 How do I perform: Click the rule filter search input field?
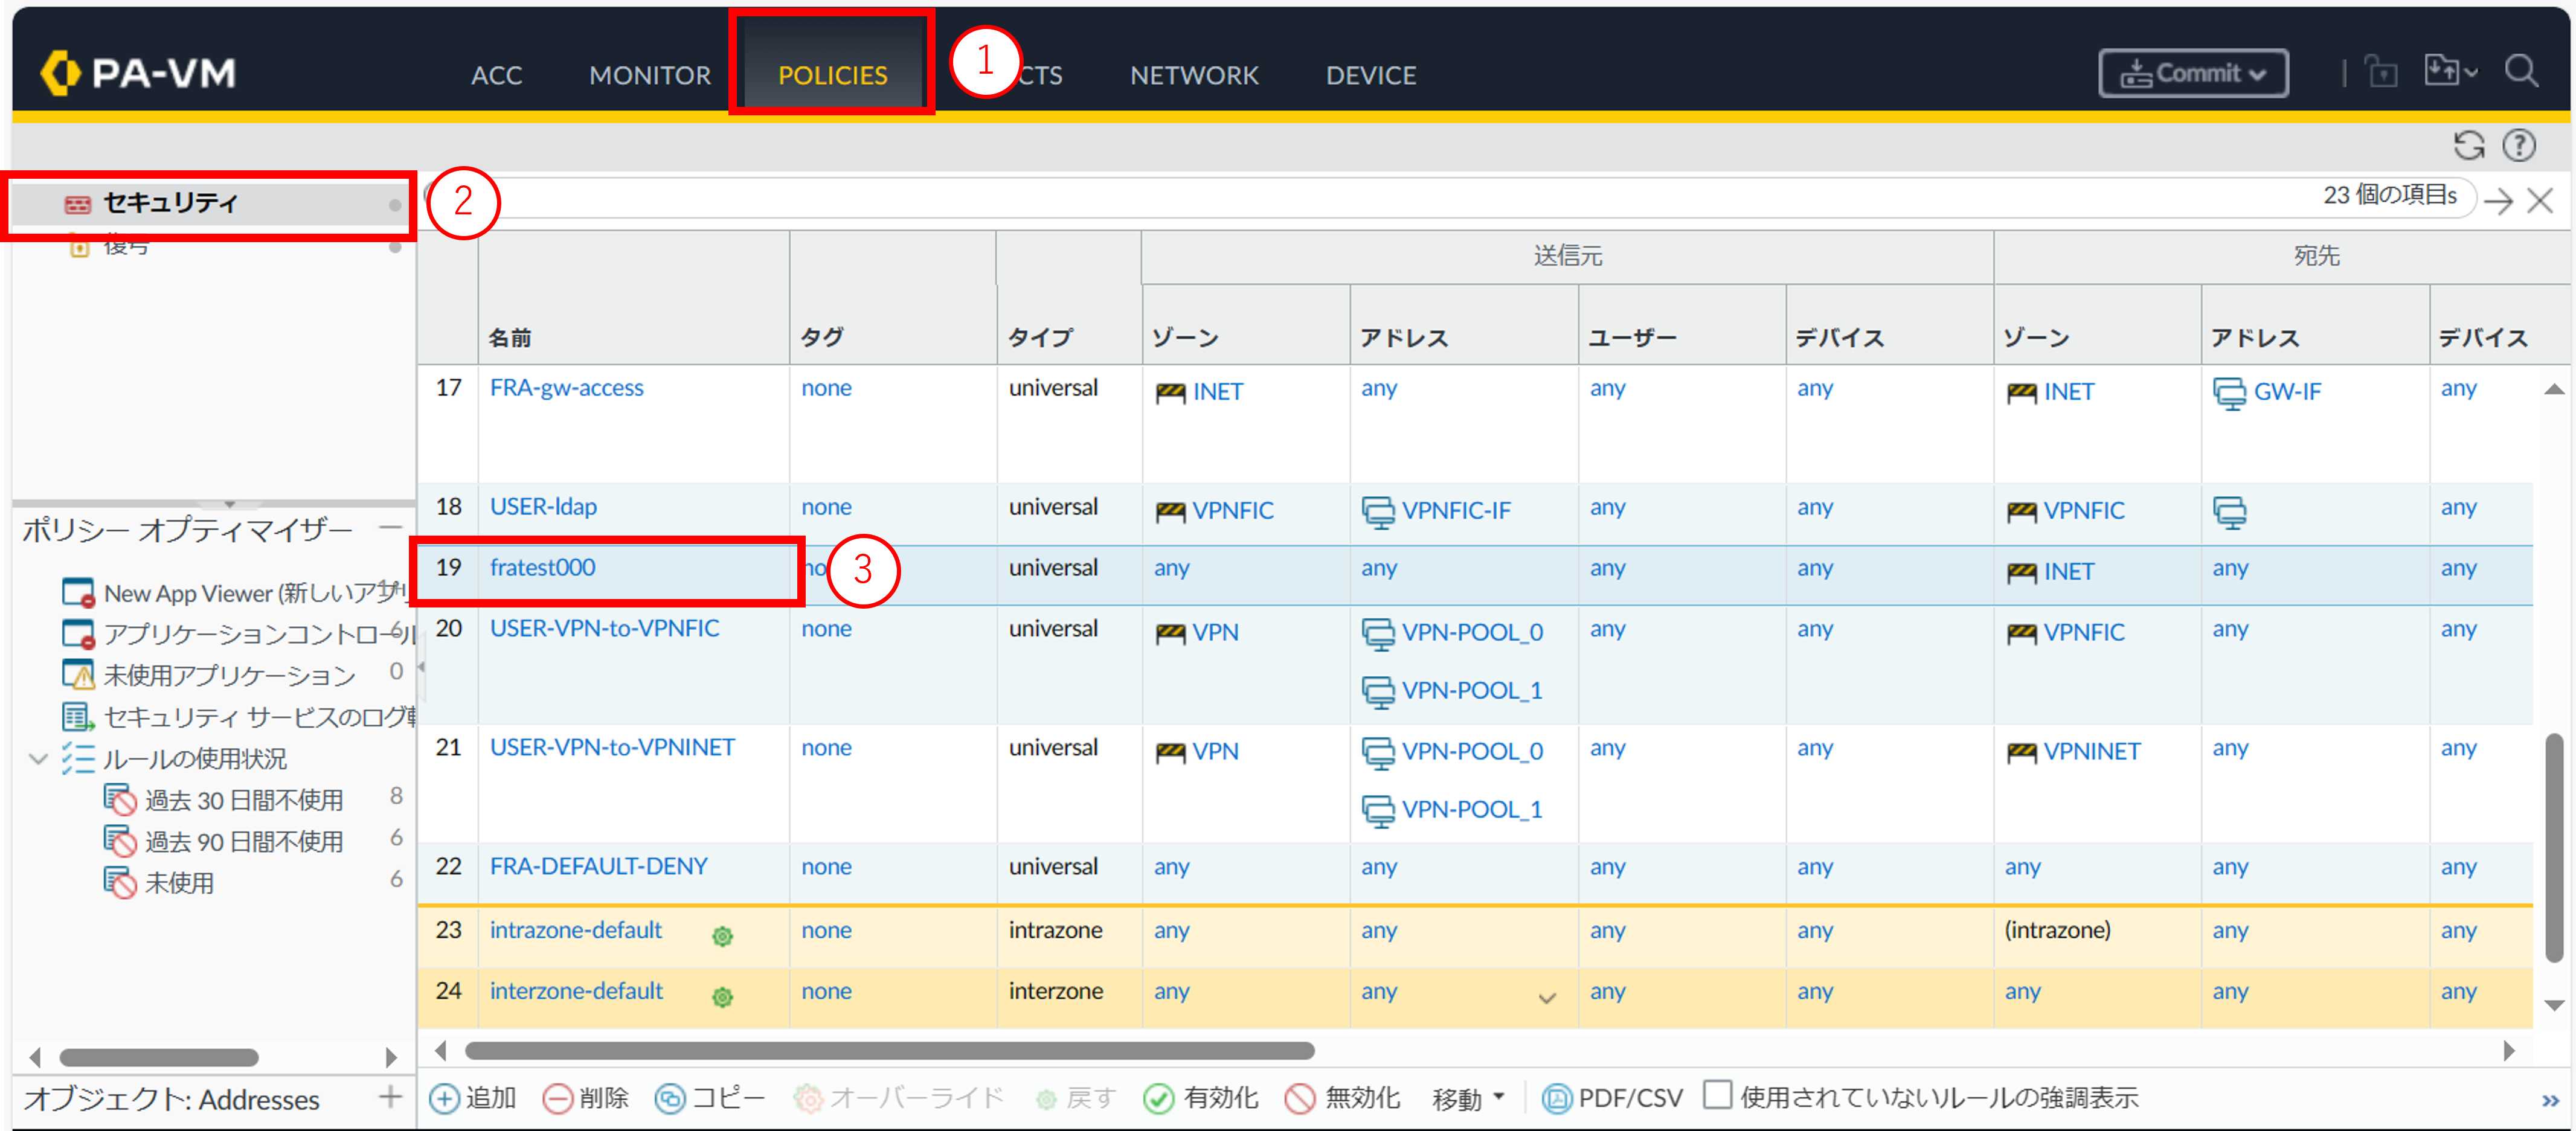[1300, 197]
